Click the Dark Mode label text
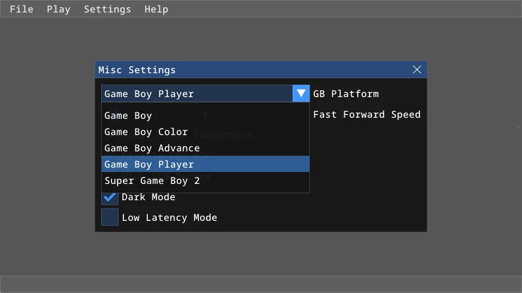Image resolution: width=522 pixels, height=293 pixels. click(148, 197)
